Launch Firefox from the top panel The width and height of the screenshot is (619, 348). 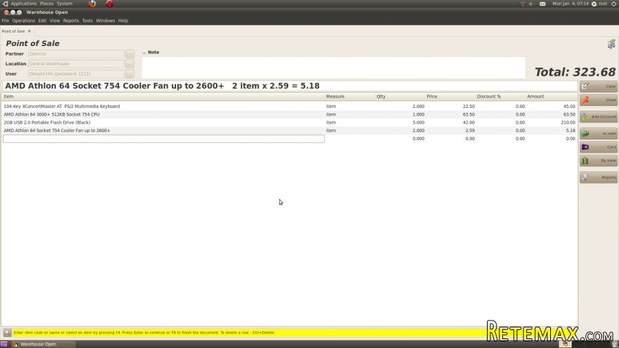pyautogui.click(x=92, y=3)
